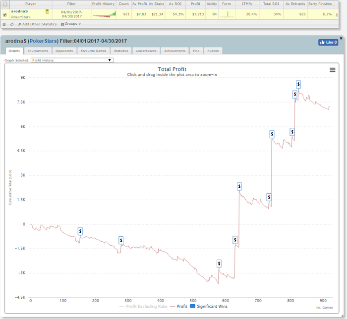Open the Graph Selected dropdown
This screenshot has height=319, width=347.
point(72,60)
